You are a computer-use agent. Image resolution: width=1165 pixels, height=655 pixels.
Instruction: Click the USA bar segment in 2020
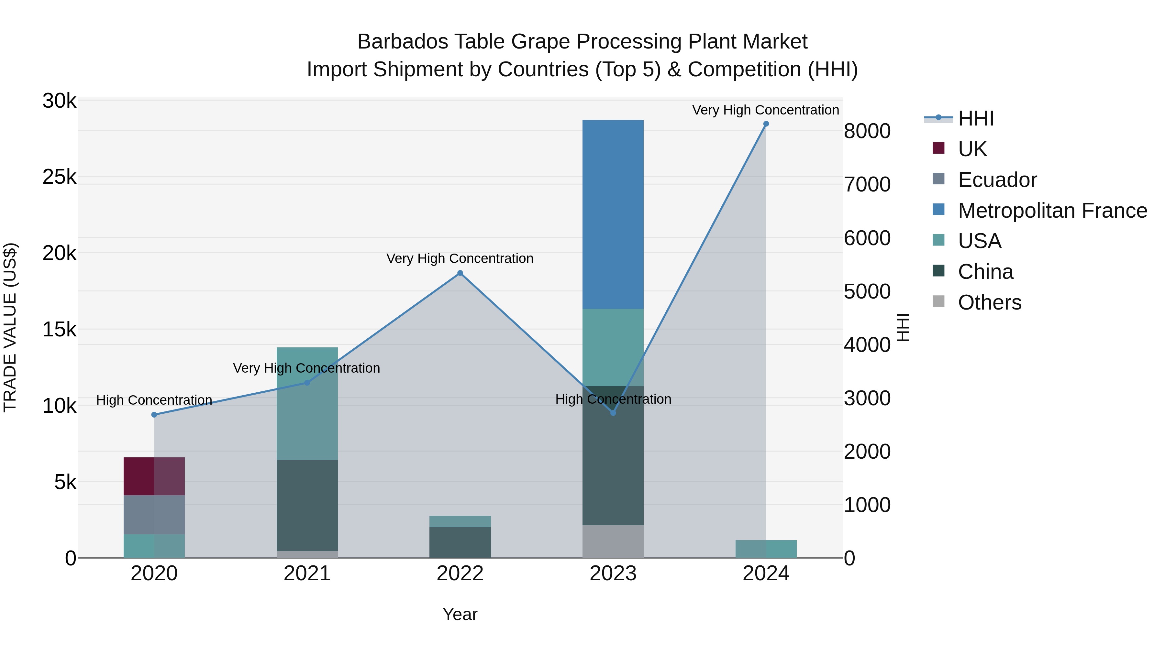[154, 546]
